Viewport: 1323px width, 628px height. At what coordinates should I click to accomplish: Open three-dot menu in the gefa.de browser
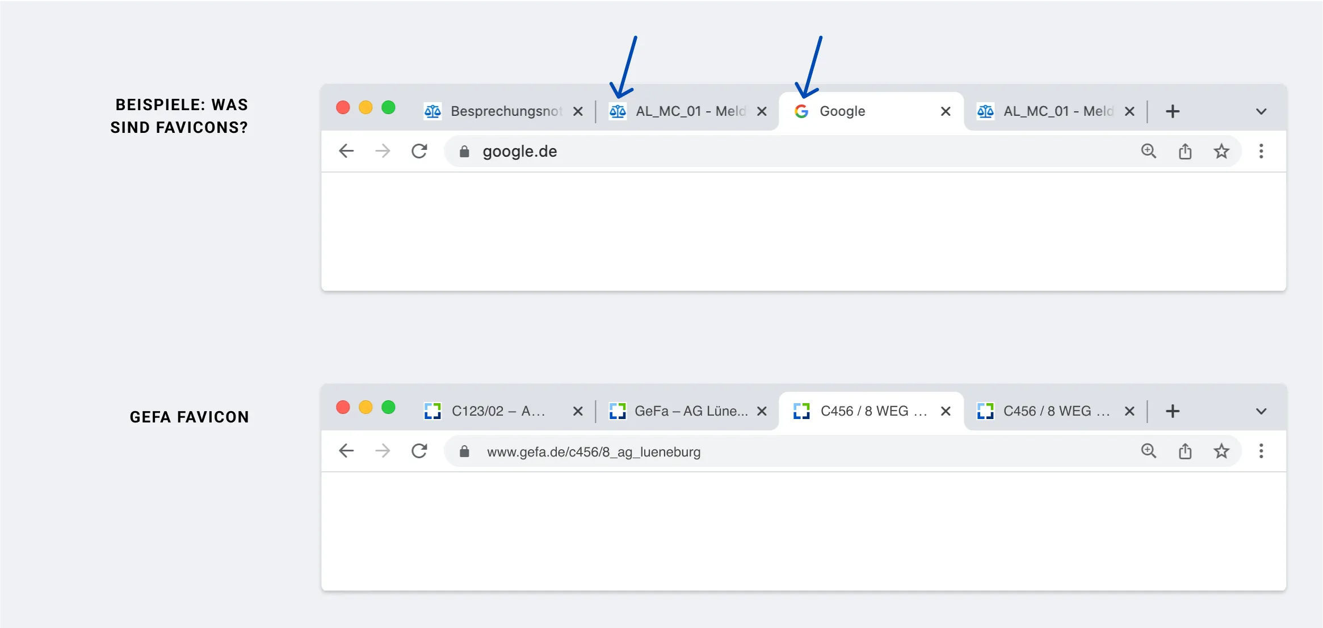click(x=1261, y=451)
